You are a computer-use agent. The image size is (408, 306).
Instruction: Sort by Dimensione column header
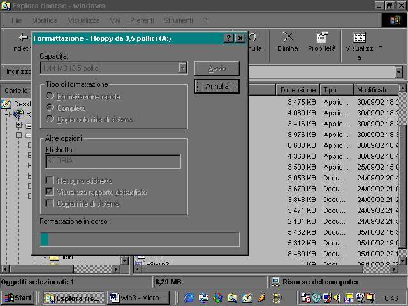click(298, 90)
